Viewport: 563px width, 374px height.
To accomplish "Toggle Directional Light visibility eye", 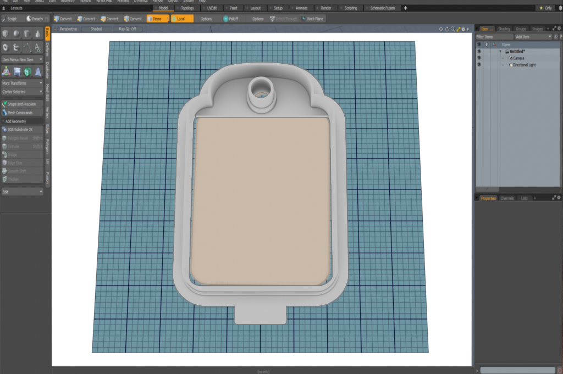I will click(479, 65).
